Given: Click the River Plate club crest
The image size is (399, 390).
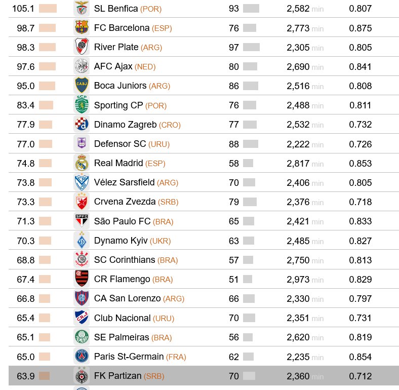Looking at the screenshot, I should [81, 47].
